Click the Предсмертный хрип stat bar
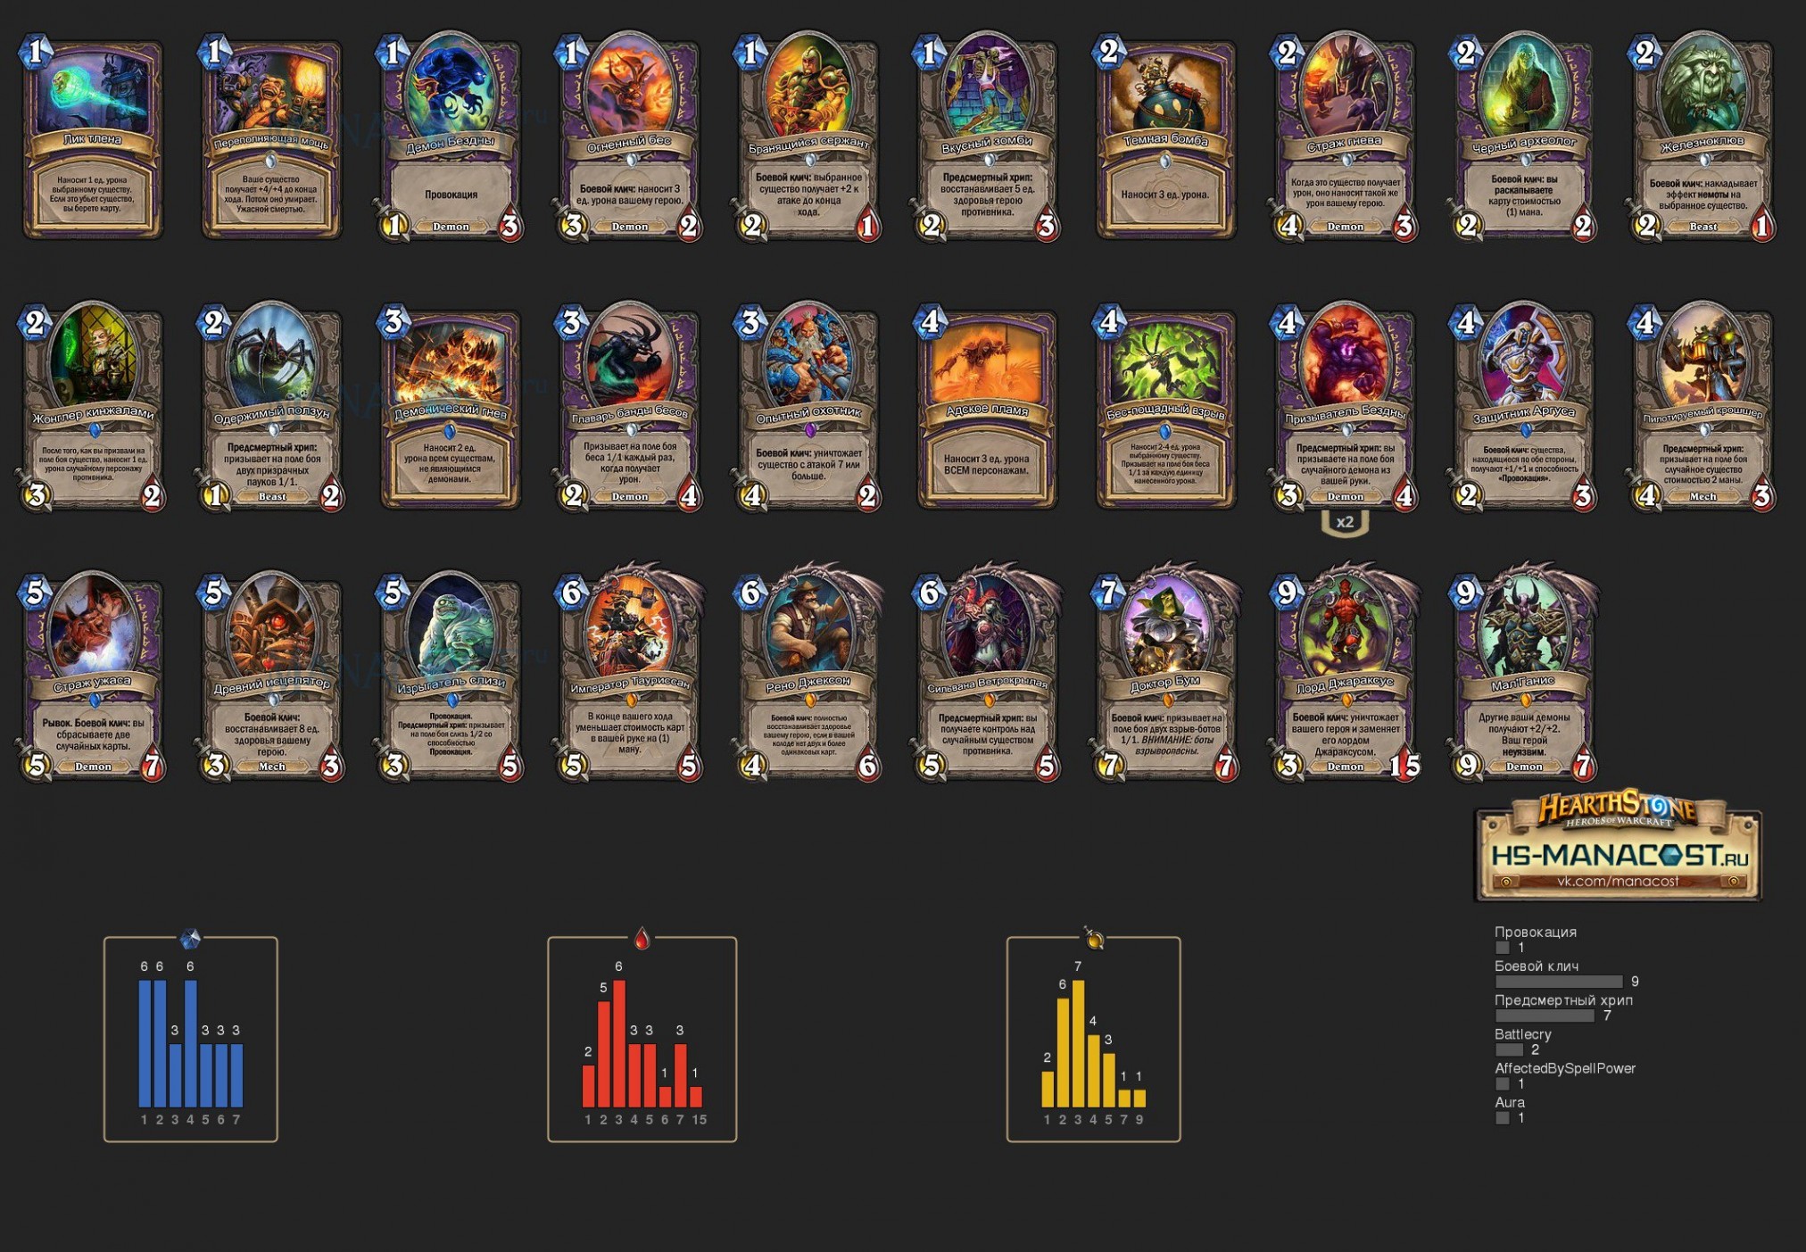This screenshot has width=1806, height=1252. click(x=1545, y=1016)
